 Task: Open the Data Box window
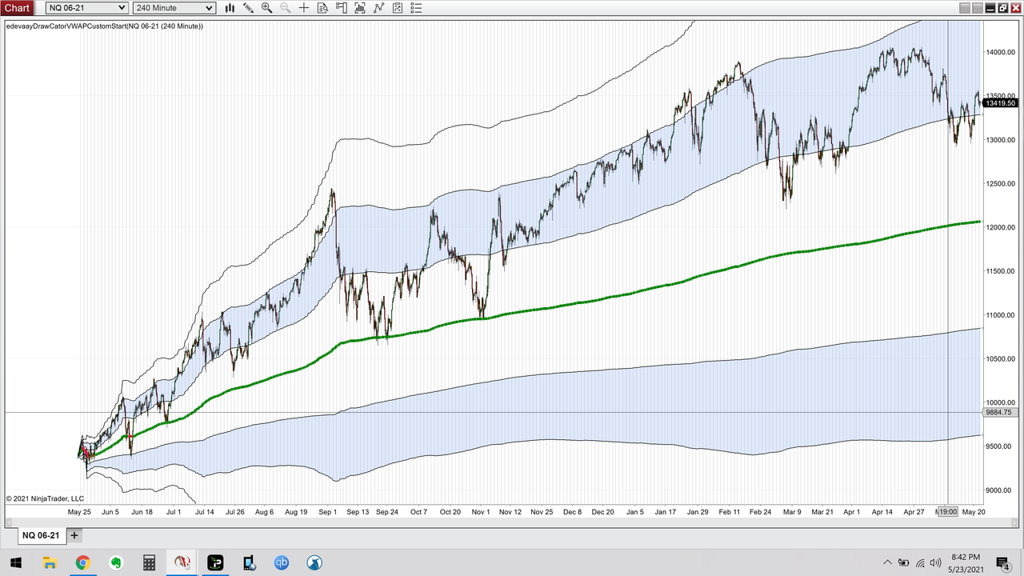(322, 7)
